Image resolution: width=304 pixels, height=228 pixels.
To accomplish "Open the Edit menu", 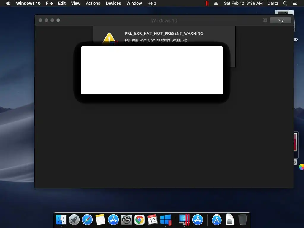I will pos(62,3).
